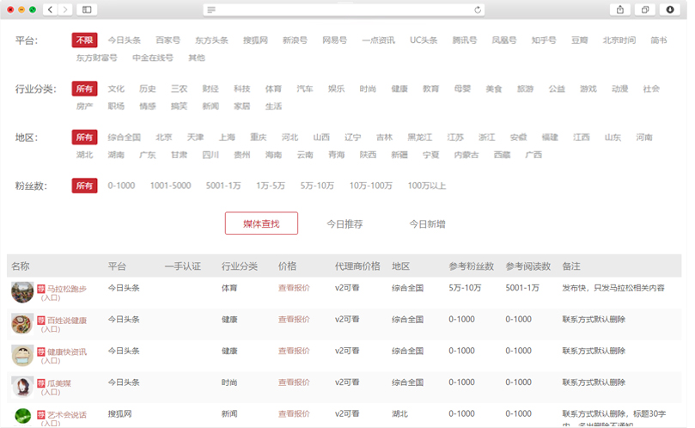Select 今日头条 platform filter
Screen dimensions: 695x428
(x=124, y=40)
